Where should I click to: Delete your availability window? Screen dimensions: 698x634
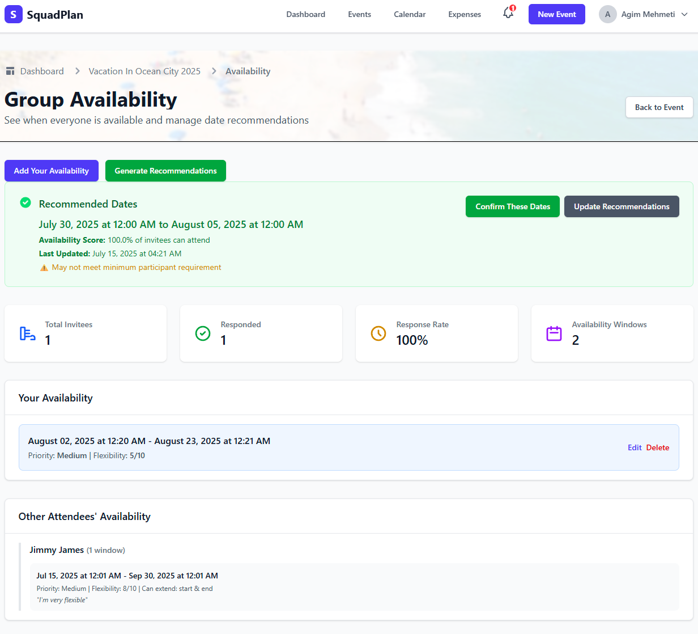657,447
